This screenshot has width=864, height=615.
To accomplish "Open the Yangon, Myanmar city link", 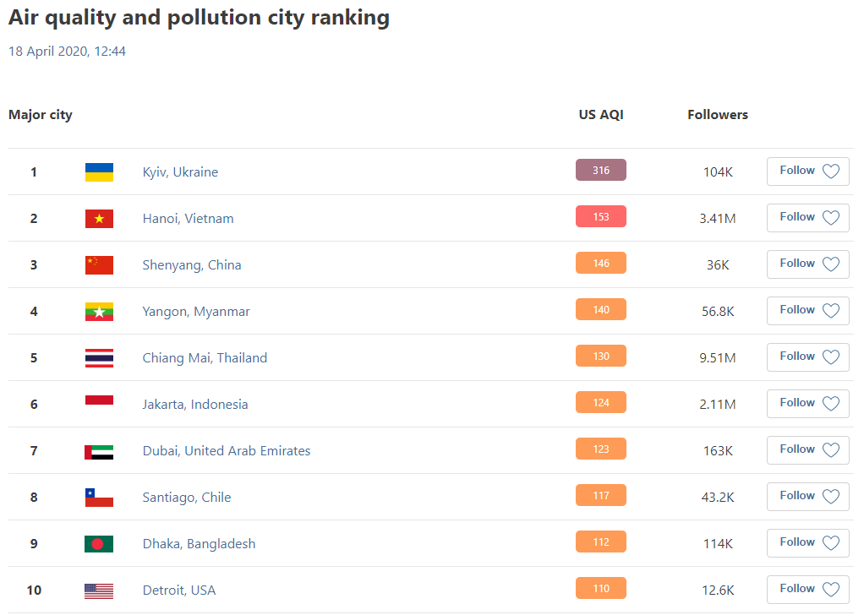I will (x=196, y=312).
